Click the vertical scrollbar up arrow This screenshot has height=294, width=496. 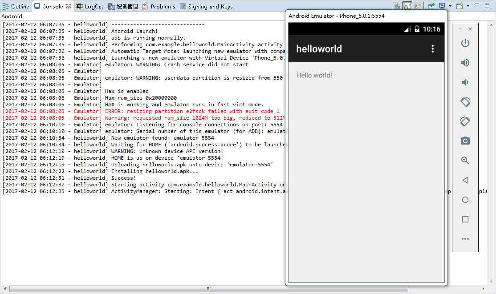tap(491, 24)
